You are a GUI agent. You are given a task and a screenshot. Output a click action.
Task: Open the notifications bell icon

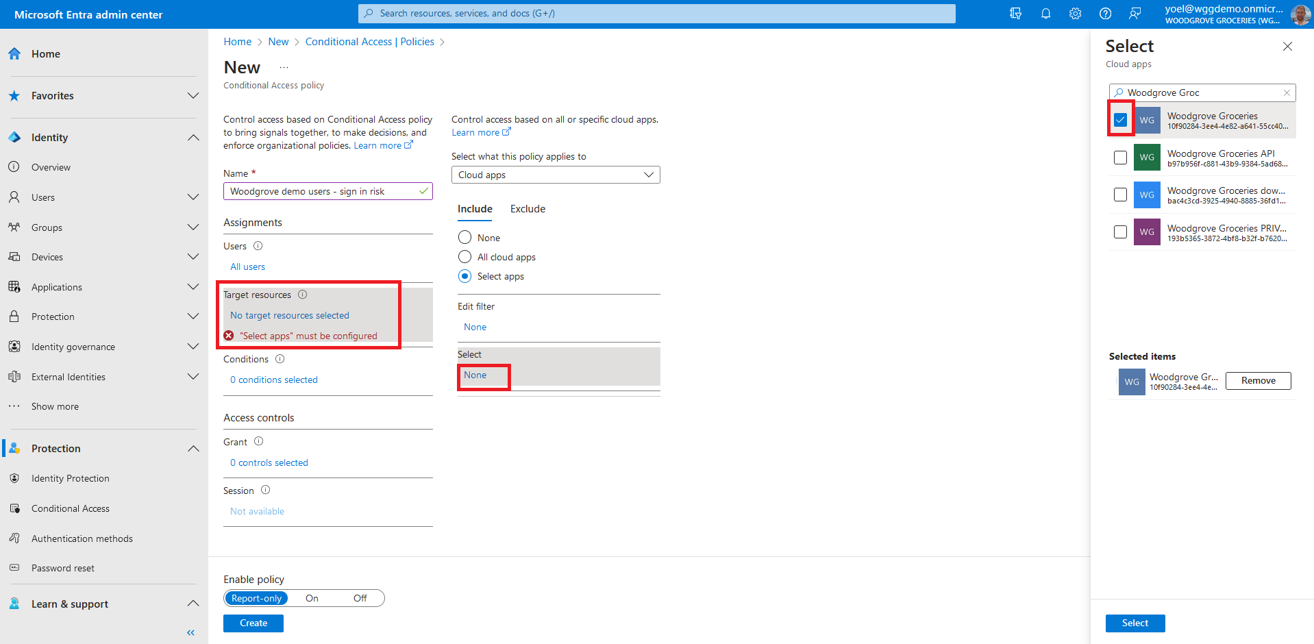pyautogui.click(x=1045, y=14)
